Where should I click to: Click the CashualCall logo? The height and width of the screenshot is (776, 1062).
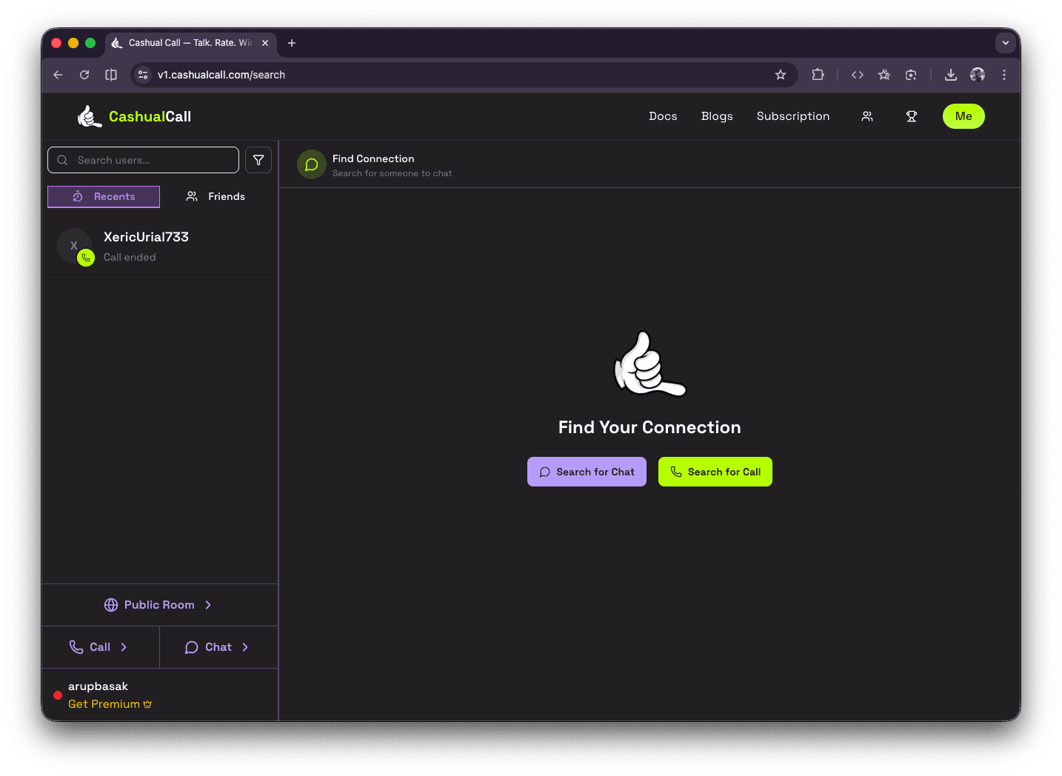[134, 116]
